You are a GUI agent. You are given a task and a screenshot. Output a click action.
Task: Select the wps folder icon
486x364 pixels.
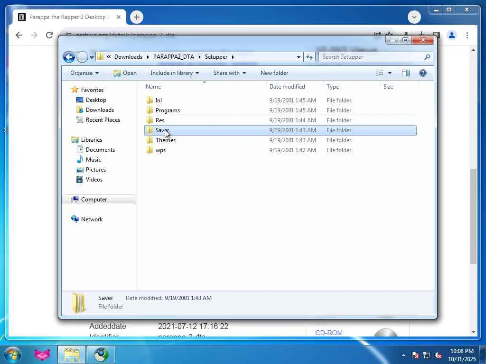point(150,150)
